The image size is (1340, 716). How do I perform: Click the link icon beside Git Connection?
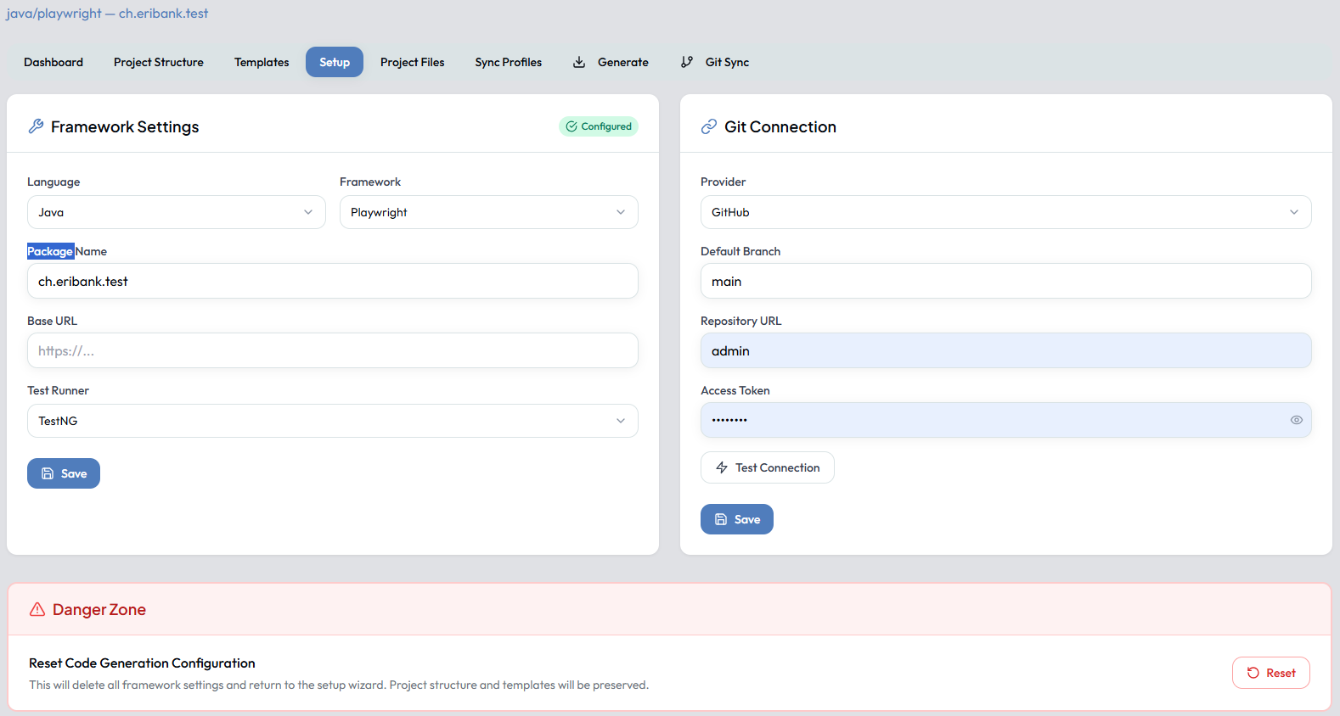[x=709, y=126]
